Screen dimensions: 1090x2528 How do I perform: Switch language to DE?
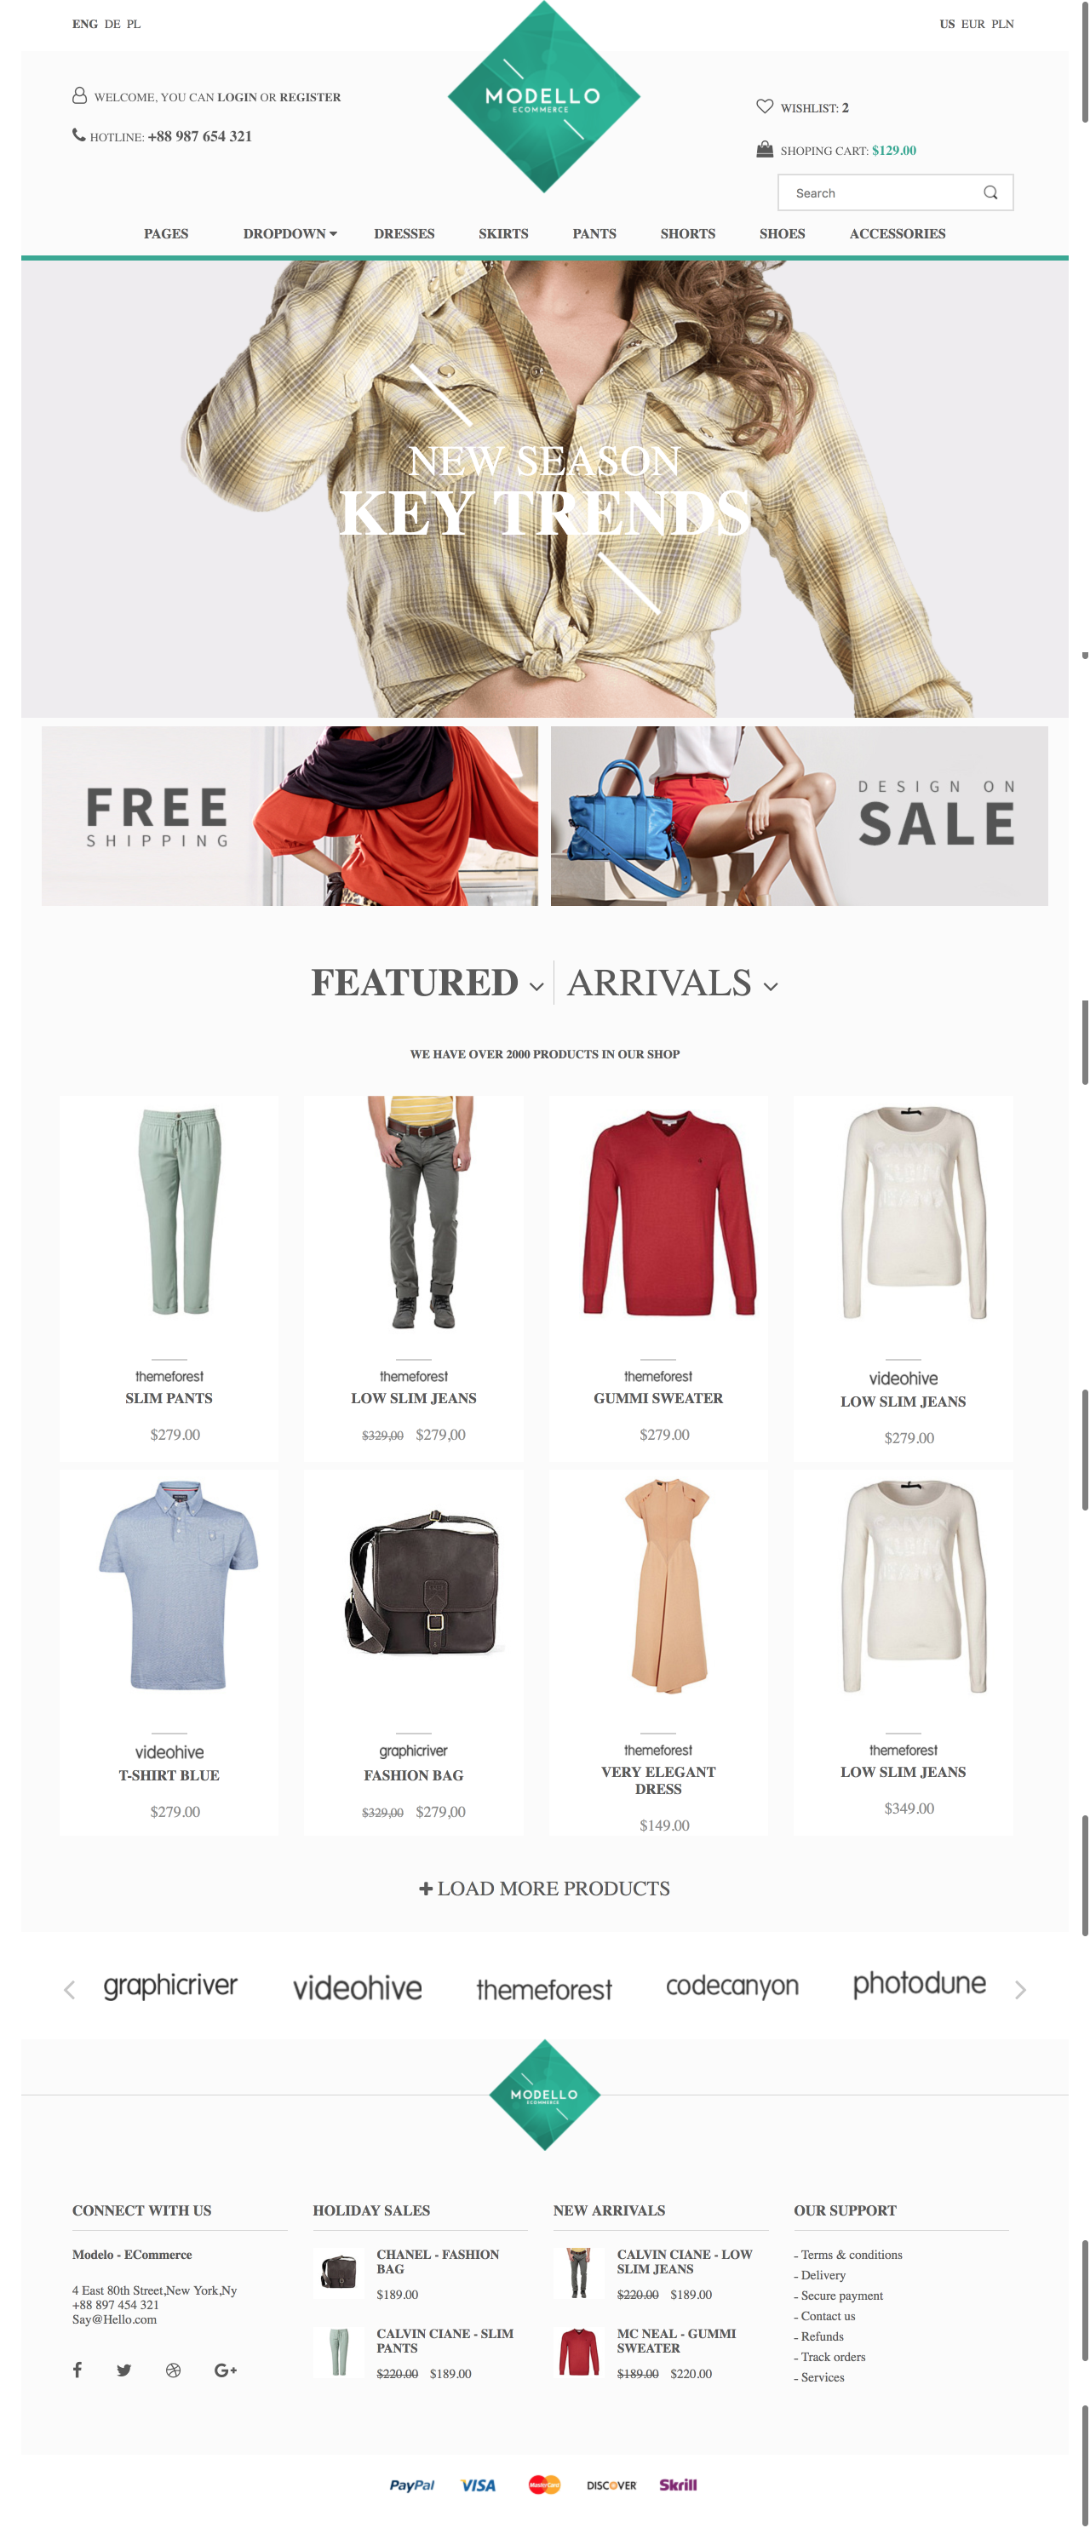click(112, 24)
